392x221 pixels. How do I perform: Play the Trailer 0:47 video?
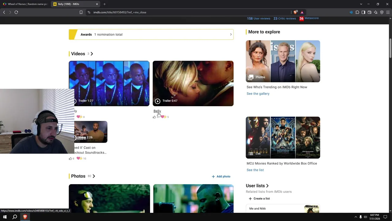point(193,83)
